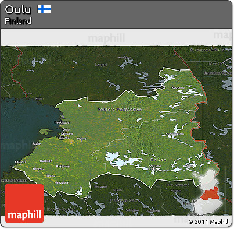Screen dimensions: 234x229
Task: Click the 'Haukipudas' town label
Action: pos(62,122)
